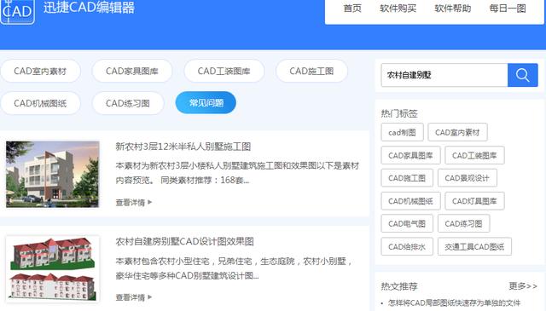Open the 首页 nav item

pos(352,9)
